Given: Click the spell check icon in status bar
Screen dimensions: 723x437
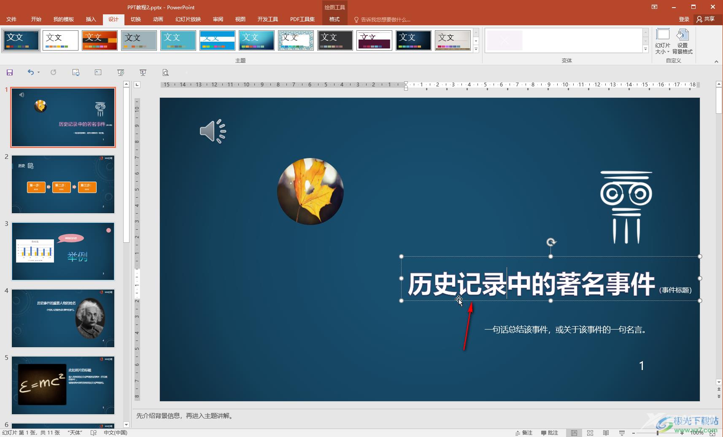Looking at the screenshot, I should coord(94,433).
